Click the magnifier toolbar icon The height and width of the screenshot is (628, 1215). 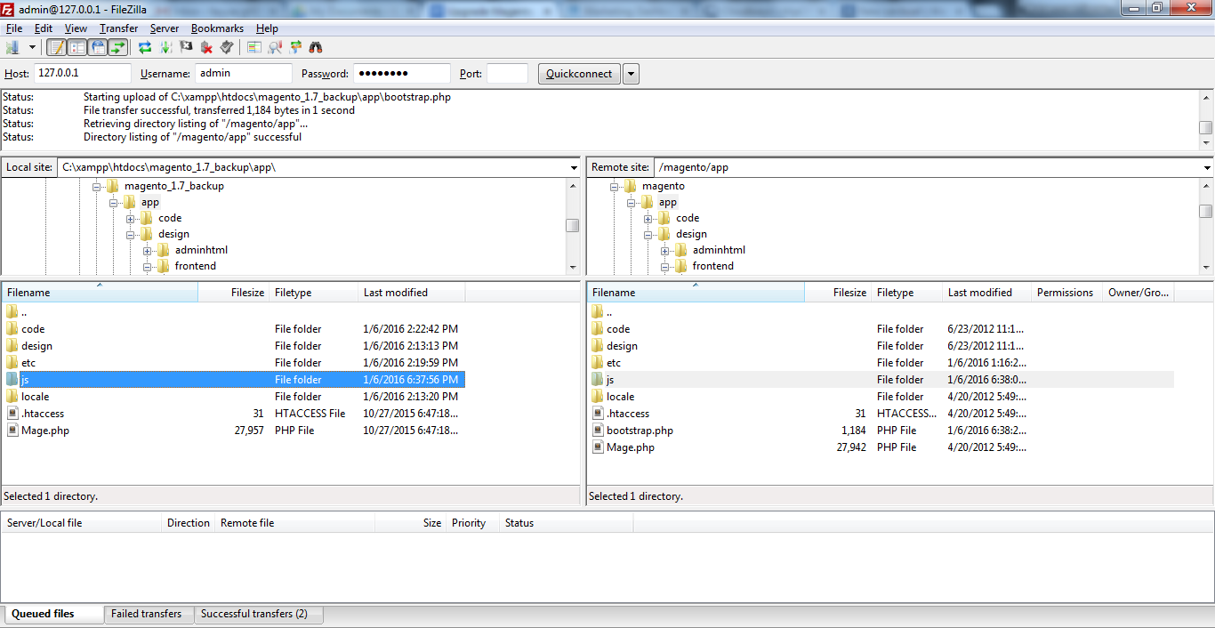coord(275,47)
